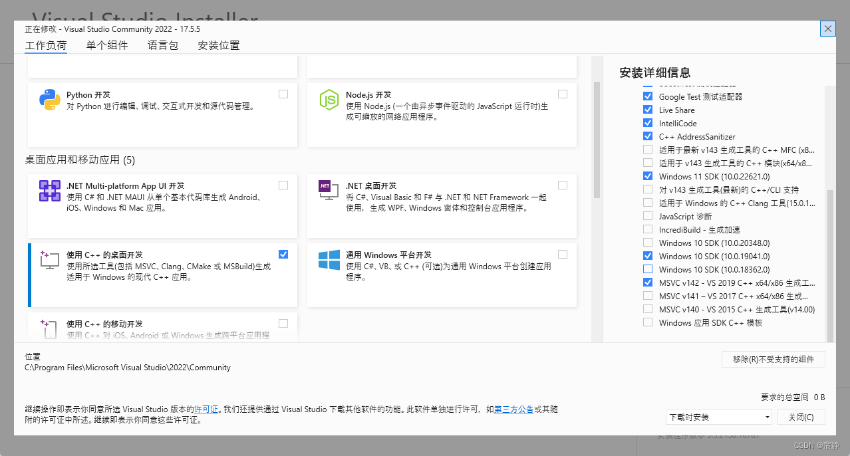Open the 下载时安装 install mode dropdown
This screenshot has height=456, width=850.
pyautogui.click(x=718, y=417)
